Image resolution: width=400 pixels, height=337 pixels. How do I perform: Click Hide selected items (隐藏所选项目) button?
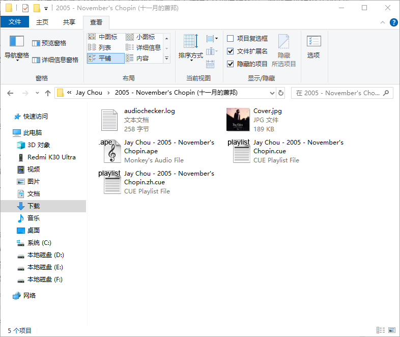283,51
